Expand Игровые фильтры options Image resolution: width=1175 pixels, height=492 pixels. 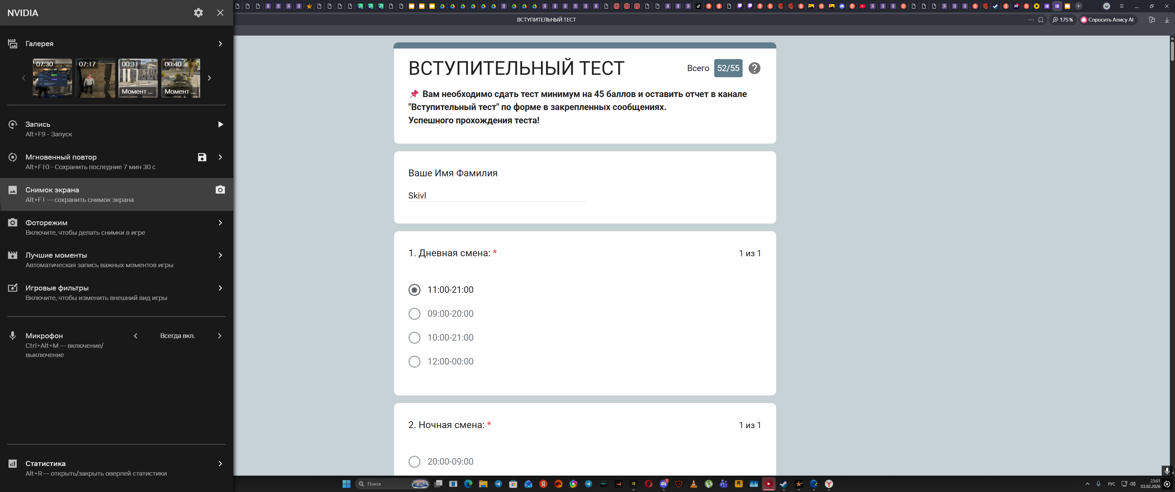pyautogui.click(x=220, y=288)
